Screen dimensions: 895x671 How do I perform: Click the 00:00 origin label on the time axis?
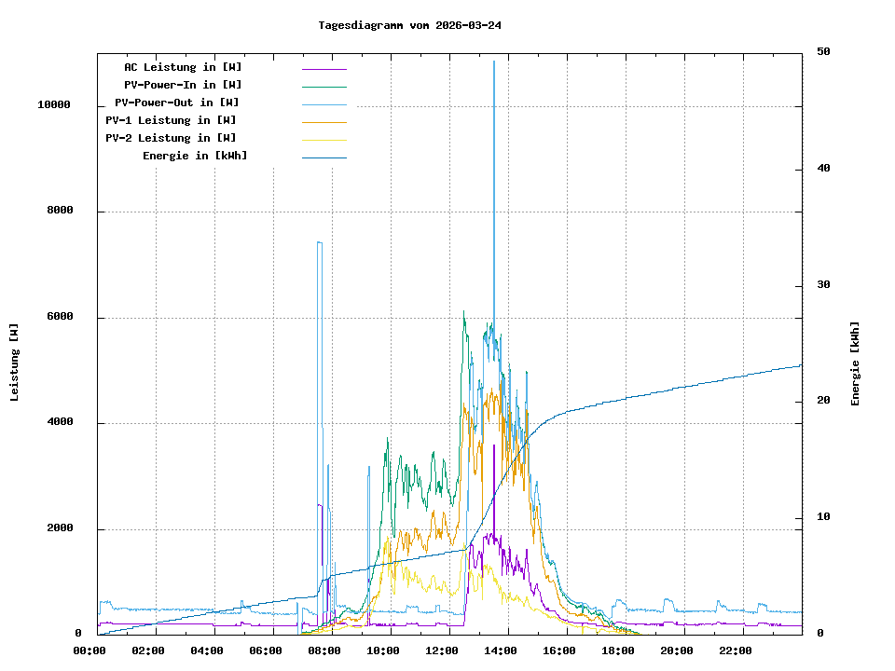[89, 650]
